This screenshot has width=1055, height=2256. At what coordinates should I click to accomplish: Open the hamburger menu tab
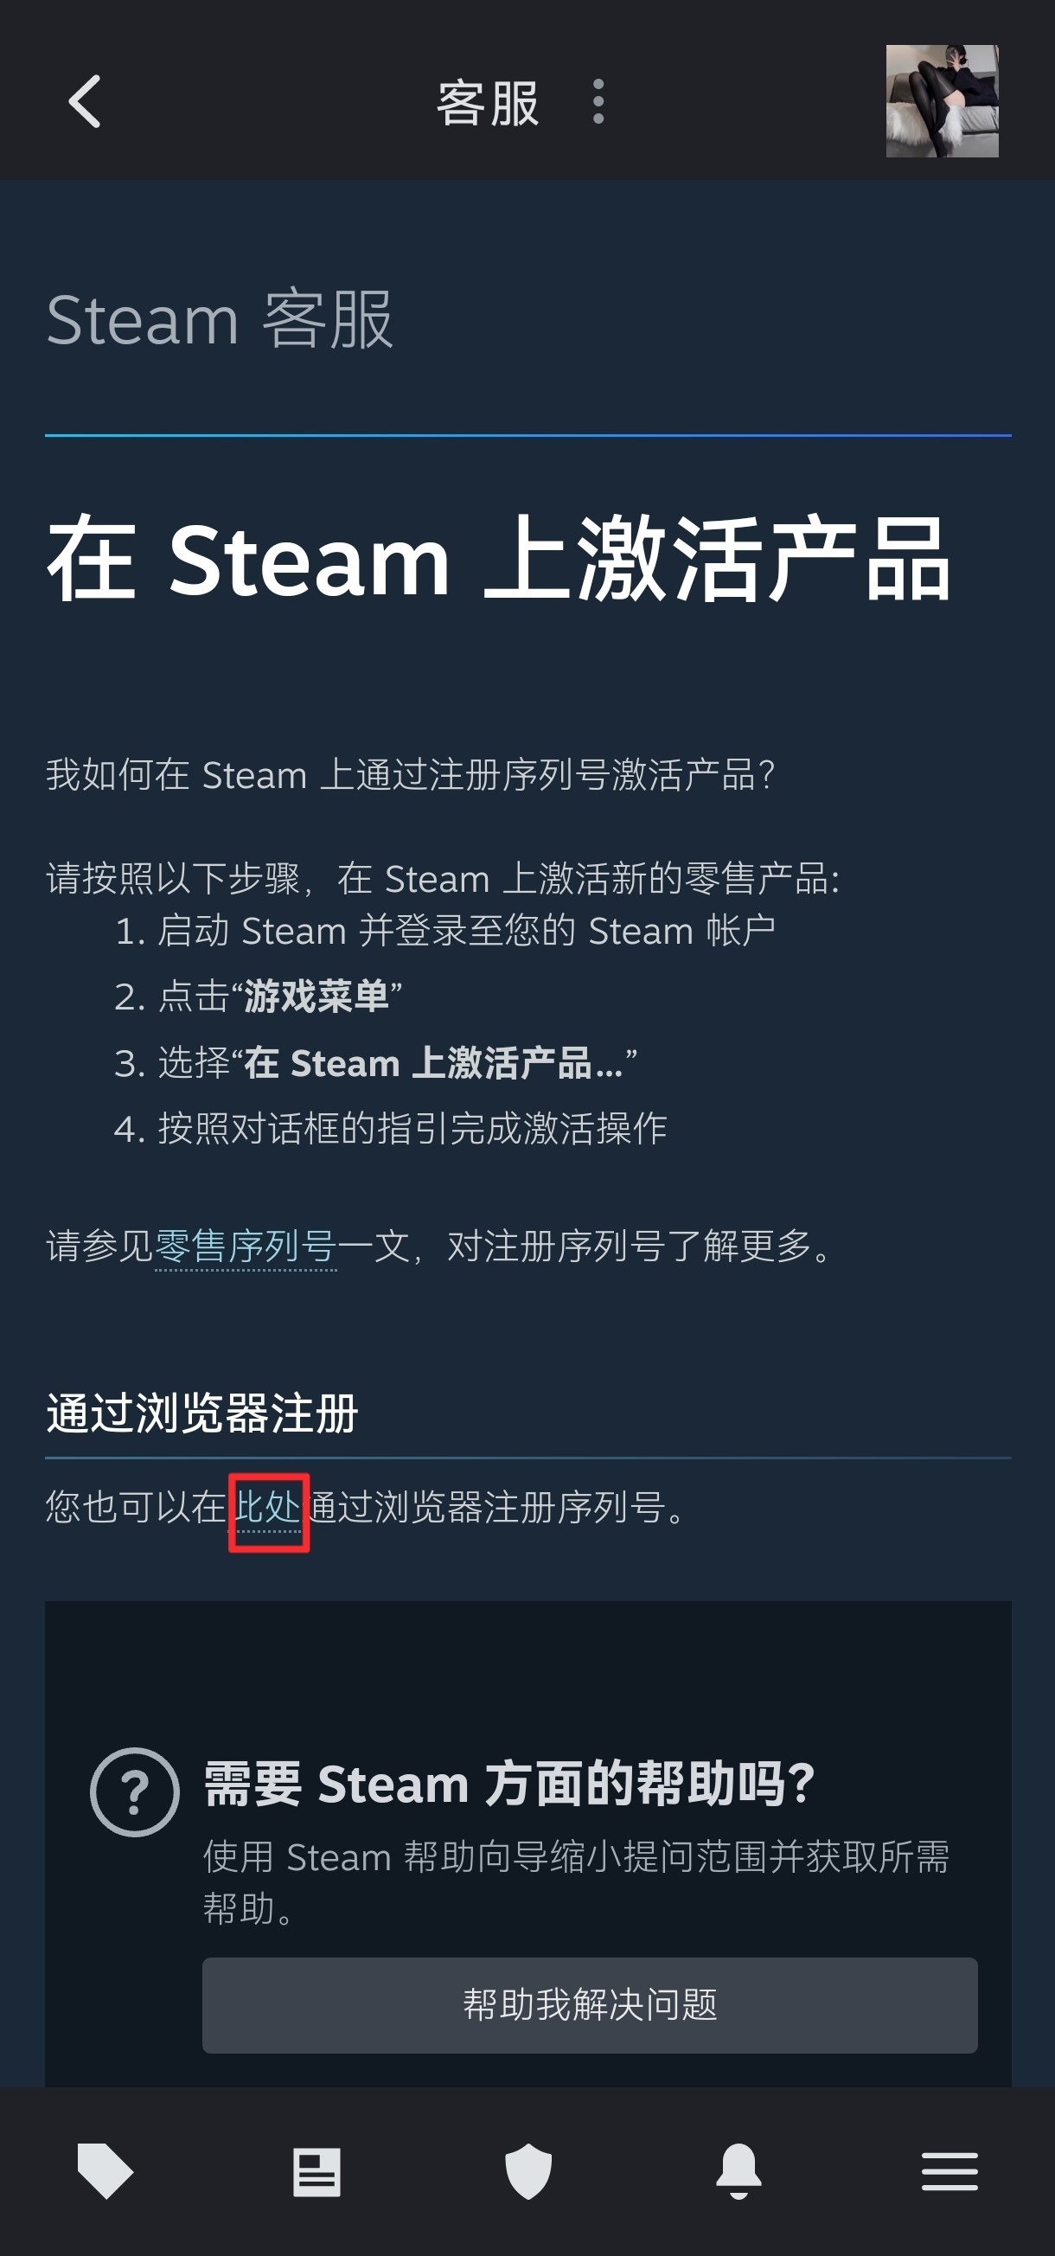coord(950,2171)
